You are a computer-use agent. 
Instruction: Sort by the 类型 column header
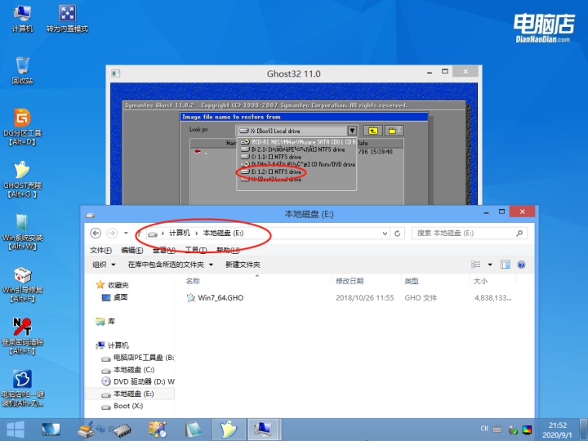412,281
